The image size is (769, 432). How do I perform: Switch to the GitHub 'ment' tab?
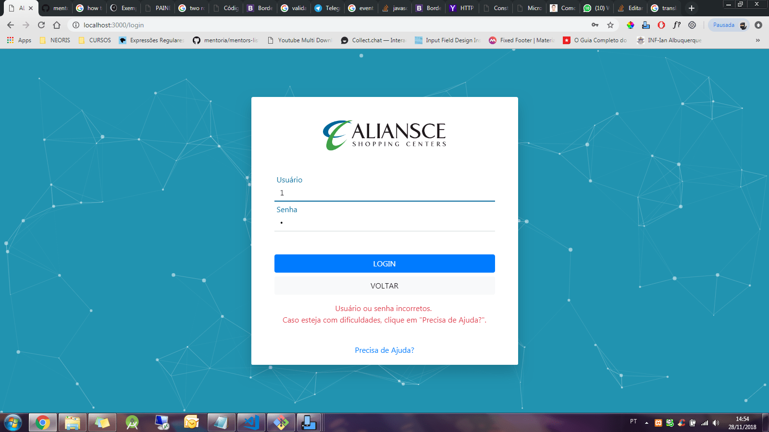55,8
